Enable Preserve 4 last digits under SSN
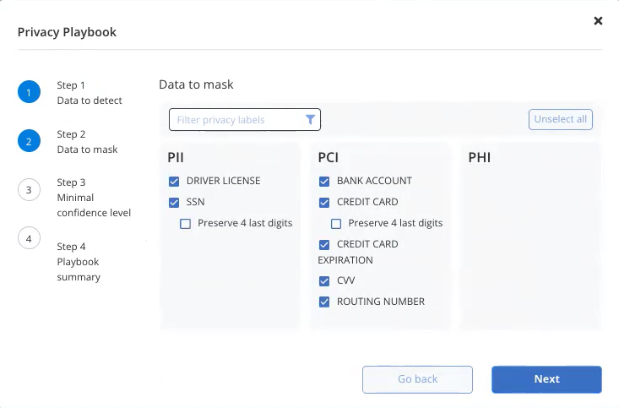 (185, 224)
